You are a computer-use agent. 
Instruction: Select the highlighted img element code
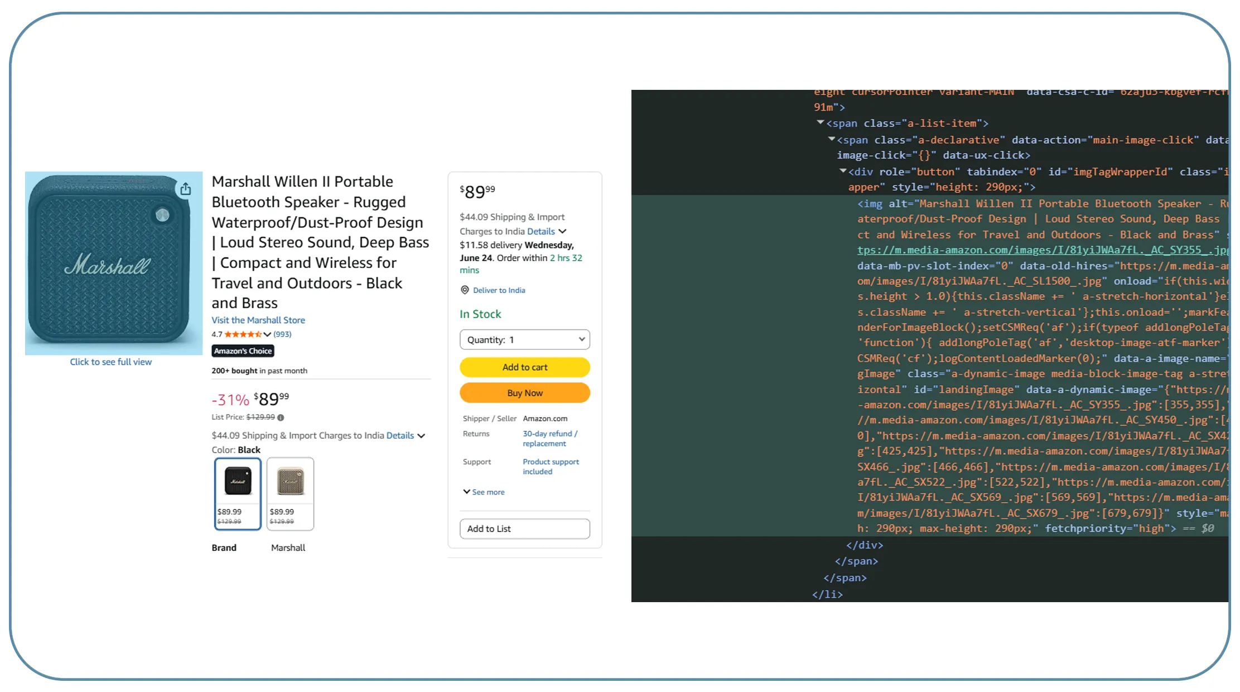(x=930, y=366)
